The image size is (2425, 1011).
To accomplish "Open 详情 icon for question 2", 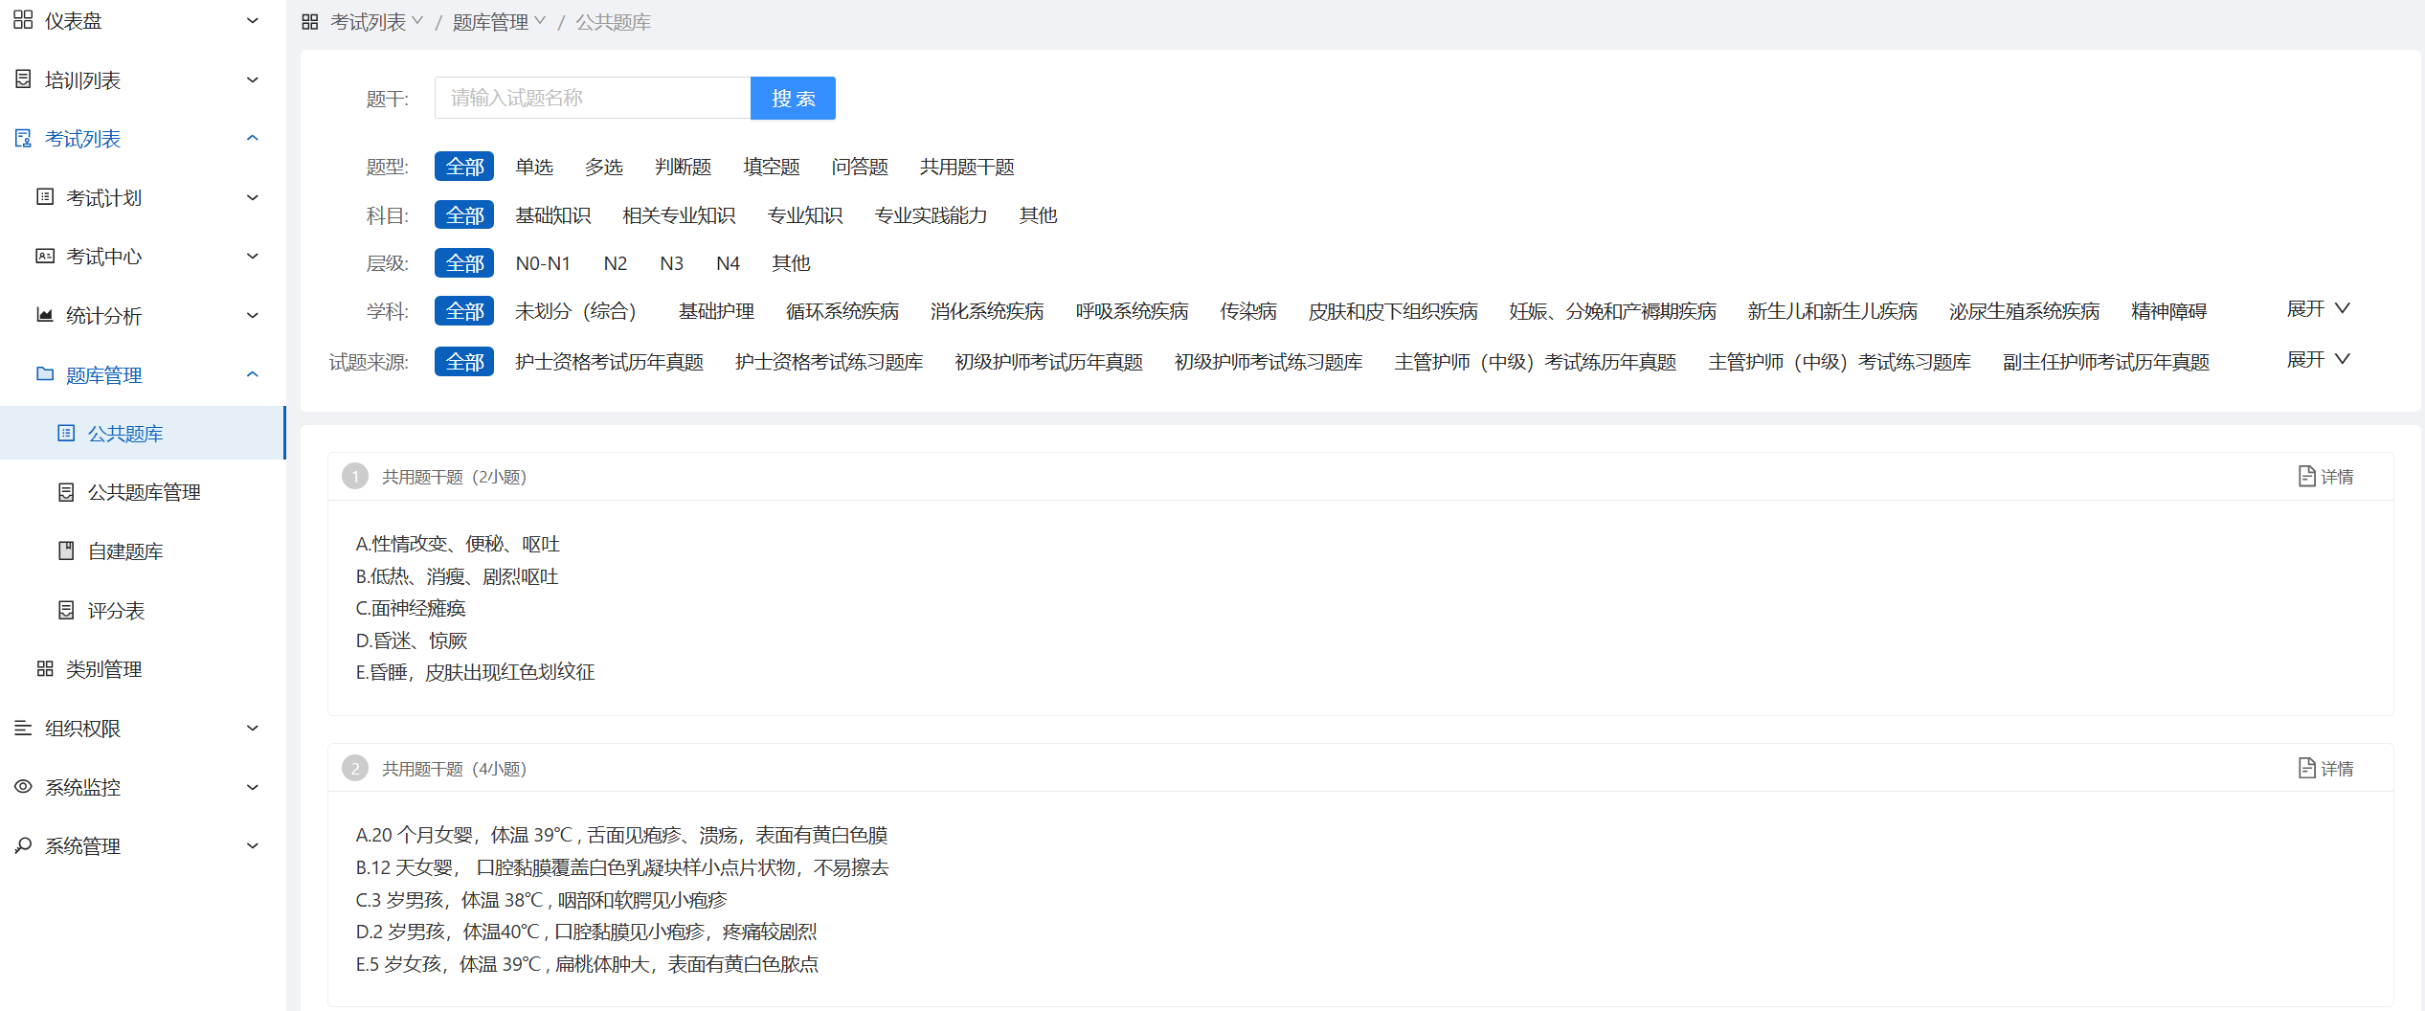I will [2306, 769].
